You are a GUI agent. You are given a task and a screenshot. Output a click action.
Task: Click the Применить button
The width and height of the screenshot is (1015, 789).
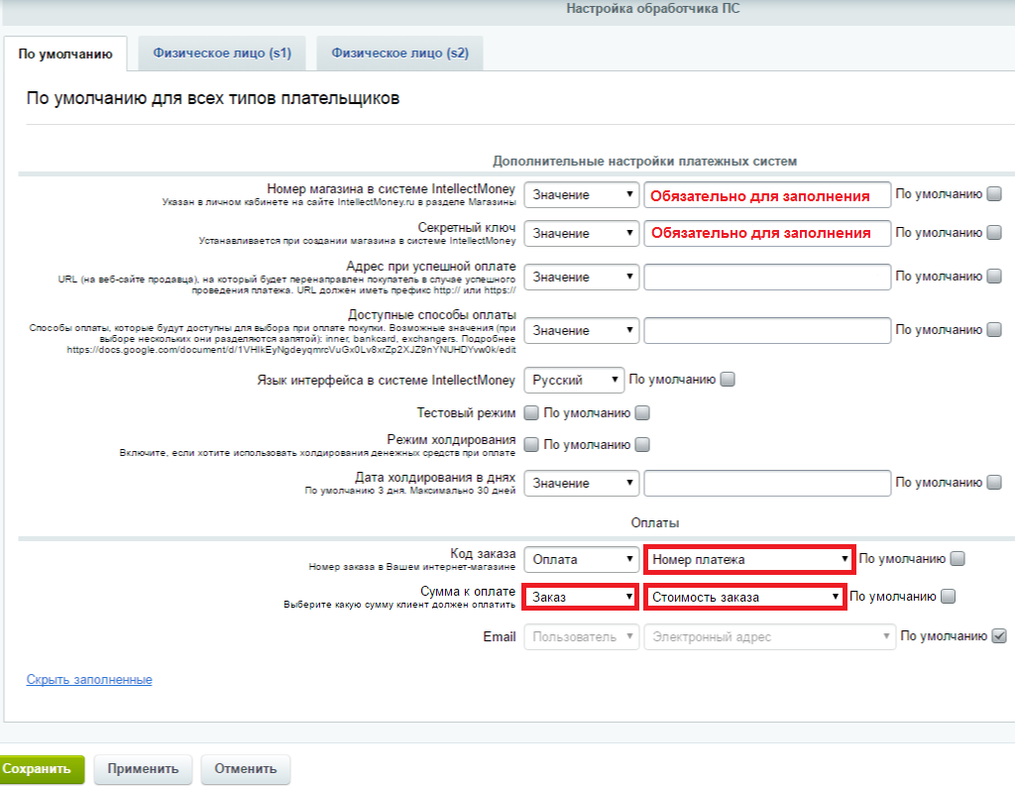pos(143,769)
